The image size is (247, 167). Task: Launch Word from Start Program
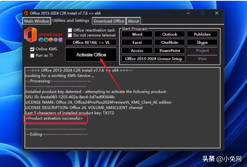click(x=137, y=34)
